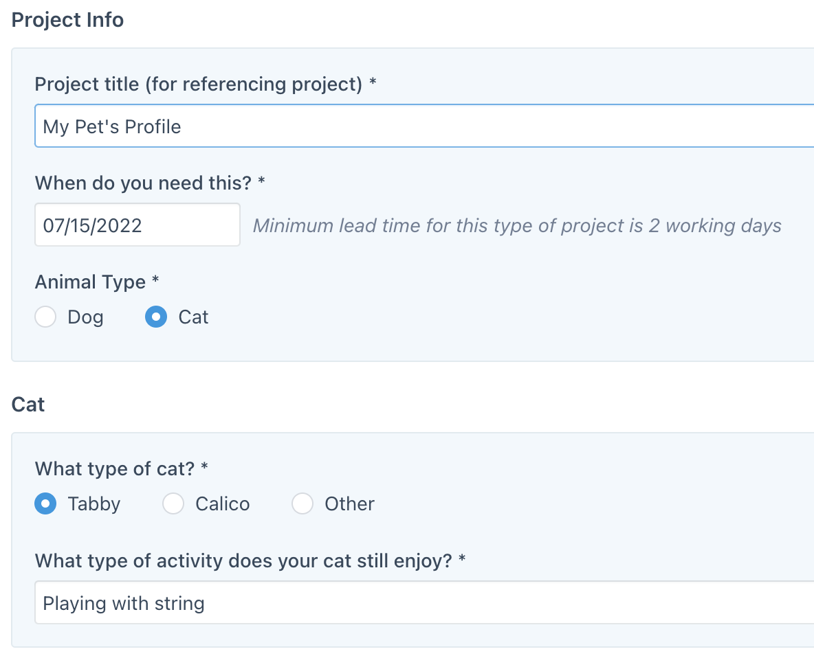Click the asterisk beside Animal Type
The width and height of the screenshot is (814, 669).
pyautogui.click(x=155, y=282)
